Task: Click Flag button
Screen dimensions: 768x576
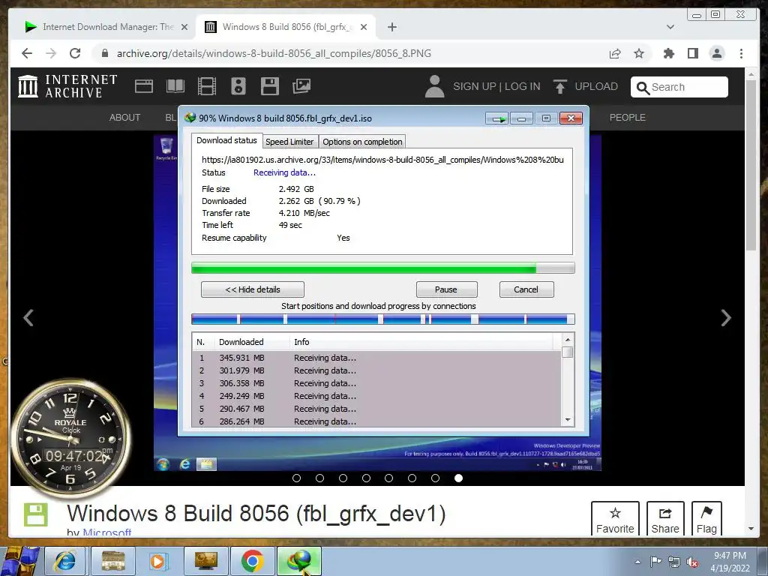Action: coord(706,519)
